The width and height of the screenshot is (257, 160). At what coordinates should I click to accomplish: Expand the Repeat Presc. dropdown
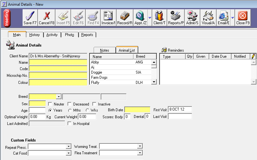click(68, 146)
